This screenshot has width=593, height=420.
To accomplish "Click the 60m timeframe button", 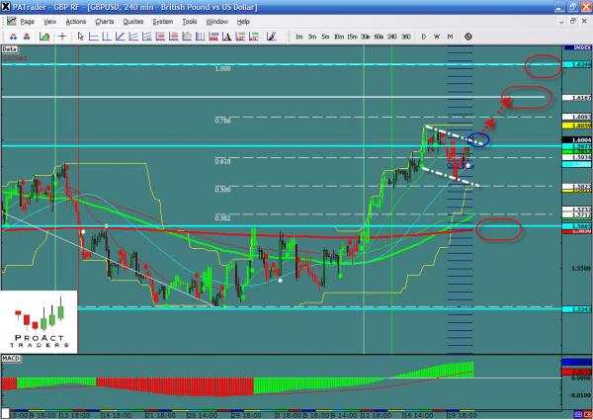I will point(380,35).
